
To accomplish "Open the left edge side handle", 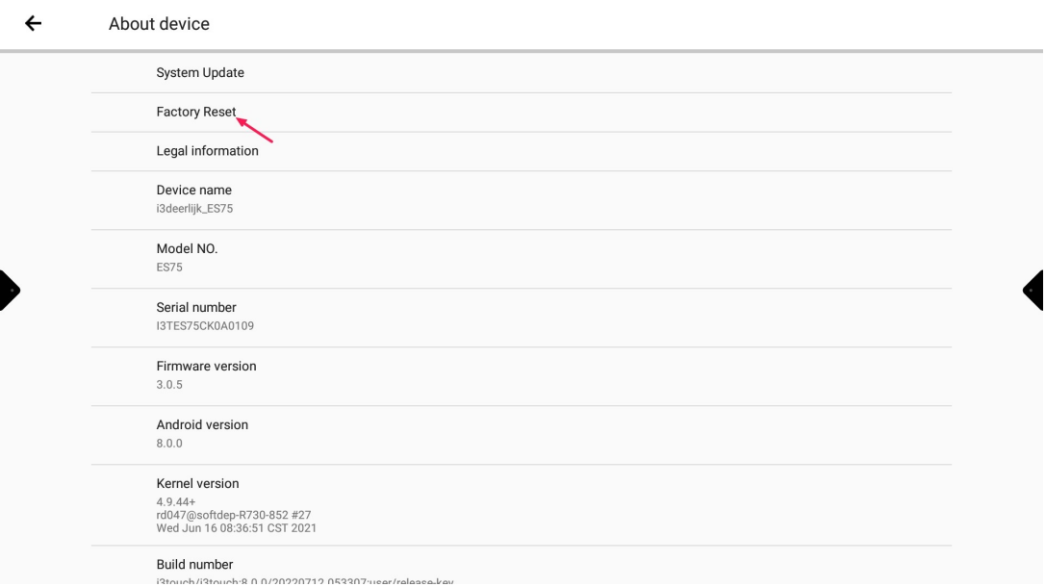I will coord(8,290).
